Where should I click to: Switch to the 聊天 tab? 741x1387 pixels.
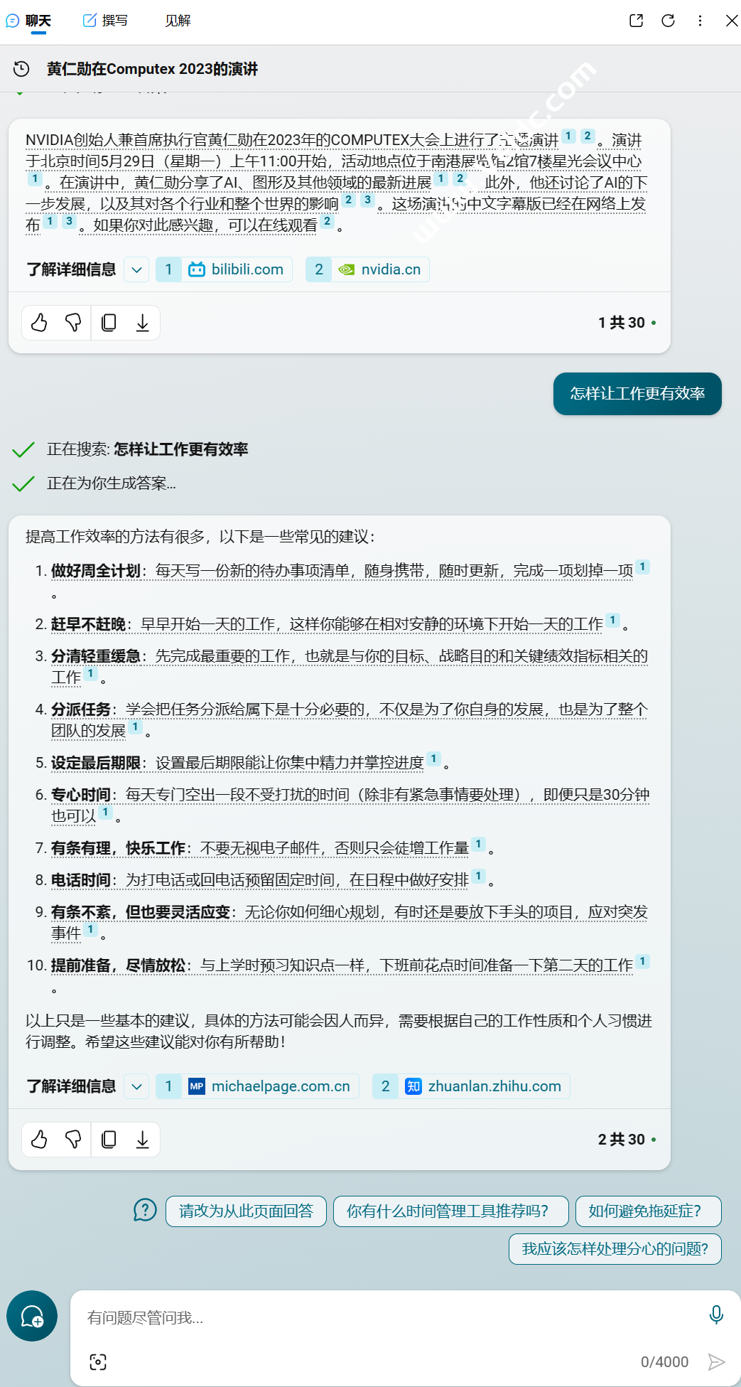(28, 21)
